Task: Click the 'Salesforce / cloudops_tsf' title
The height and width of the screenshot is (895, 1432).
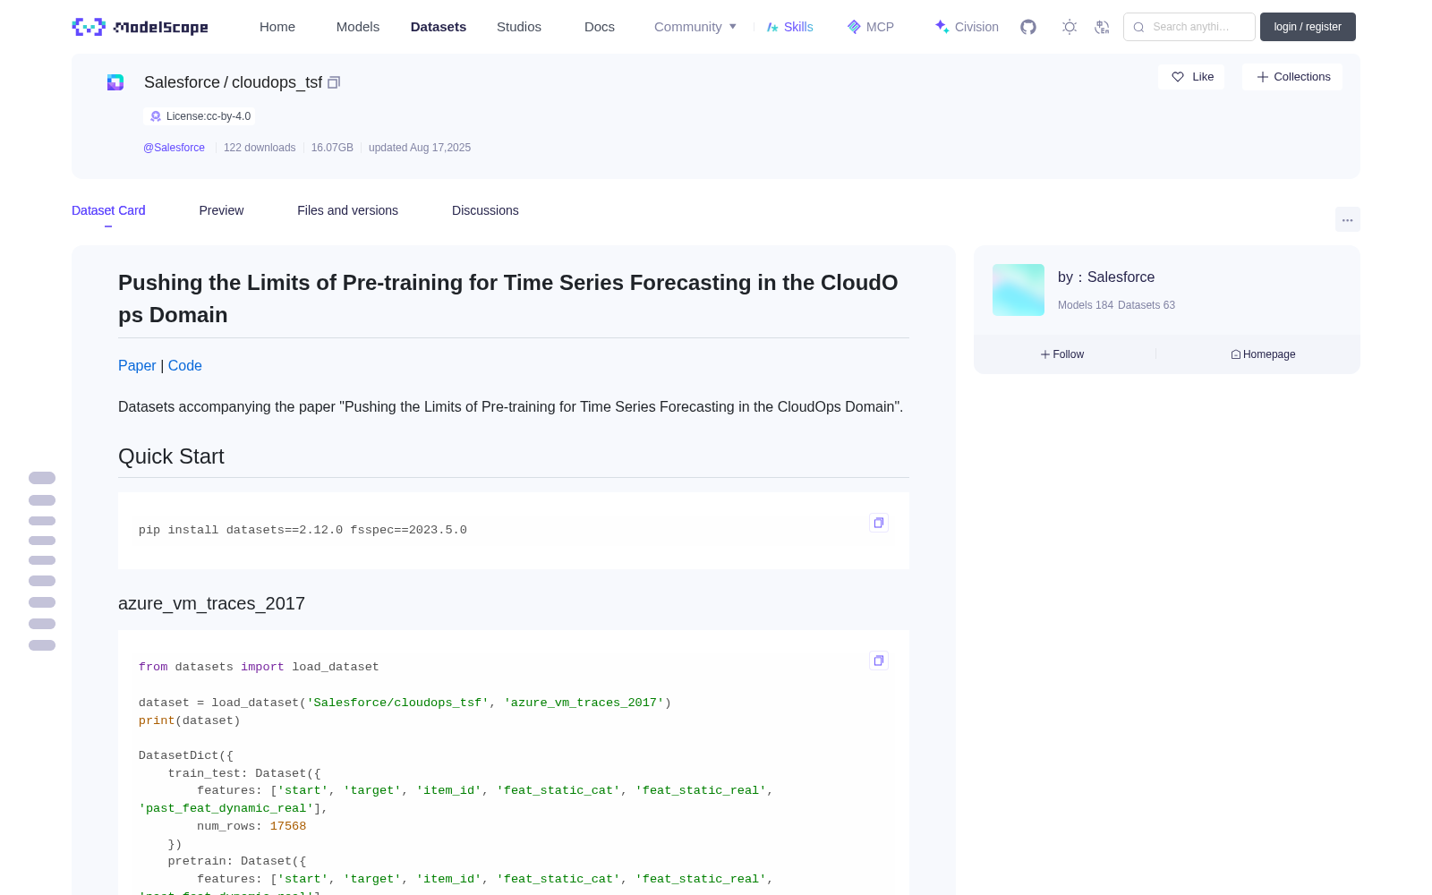Action: click(233, 82)
